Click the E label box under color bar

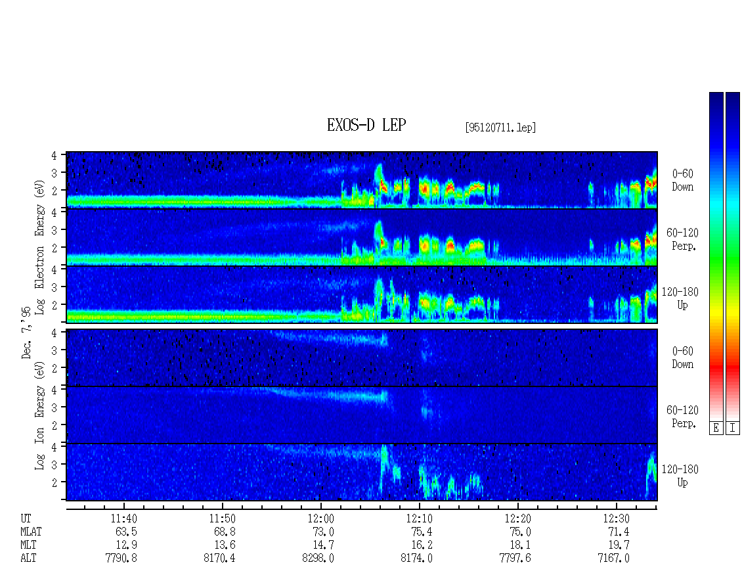(x=716, y=428)
